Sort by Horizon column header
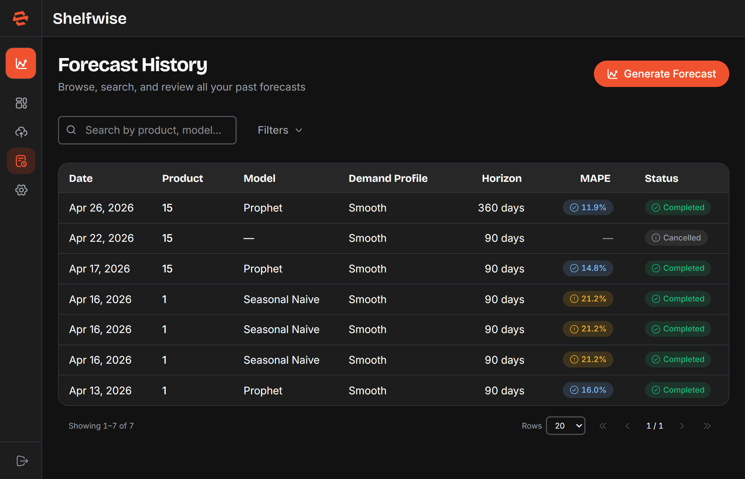 (x=502, y=178)
